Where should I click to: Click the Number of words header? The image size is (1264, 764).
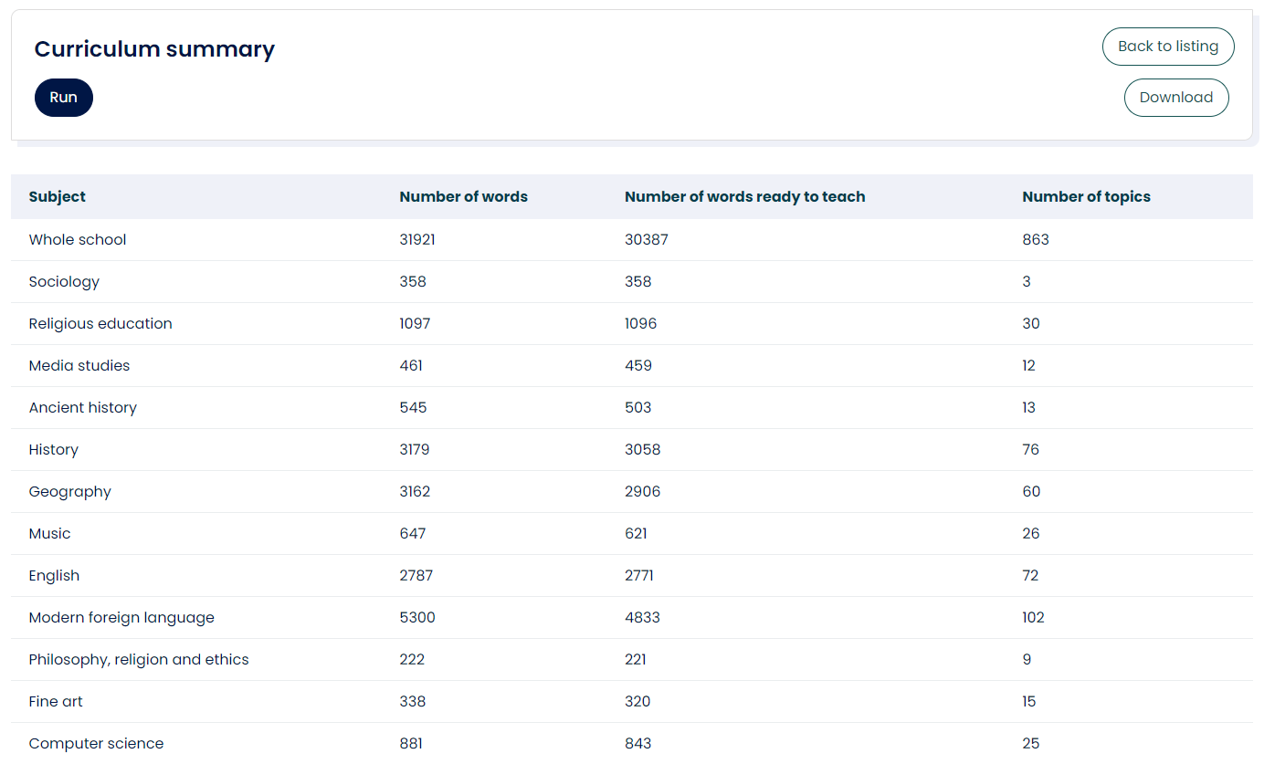pyautogui.click(x=463, y=196)
